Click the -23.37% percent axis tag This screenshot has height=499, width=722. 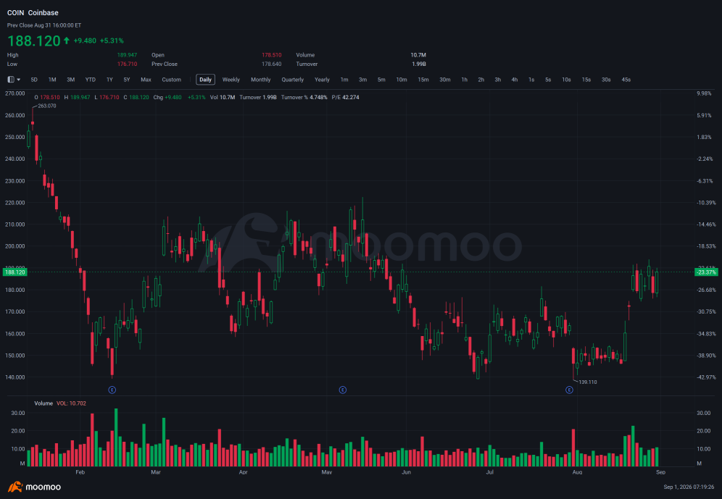(x=706, y=272)
